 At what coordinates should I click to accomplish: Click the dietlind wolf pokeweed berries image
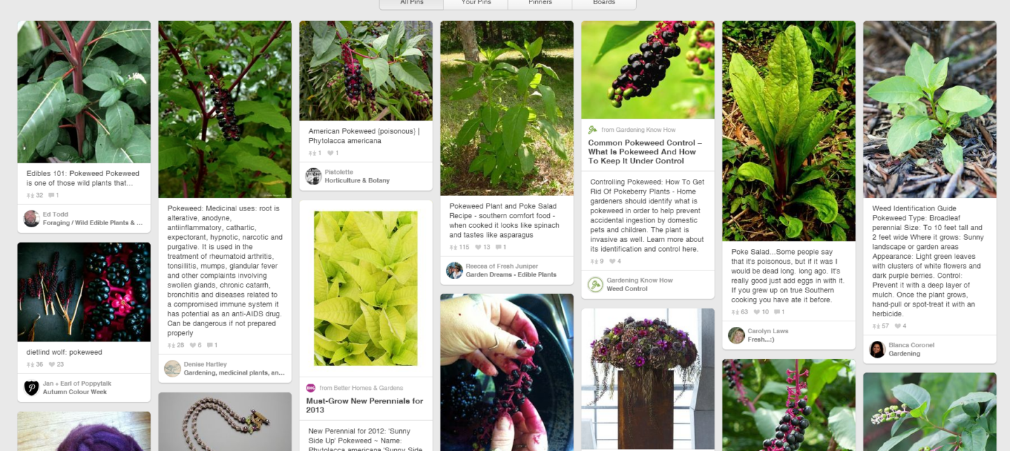(x=84, y=292)
